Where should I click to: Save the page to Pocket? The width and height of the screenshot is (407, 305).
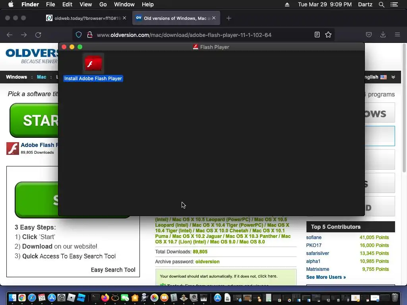(368, 35)
